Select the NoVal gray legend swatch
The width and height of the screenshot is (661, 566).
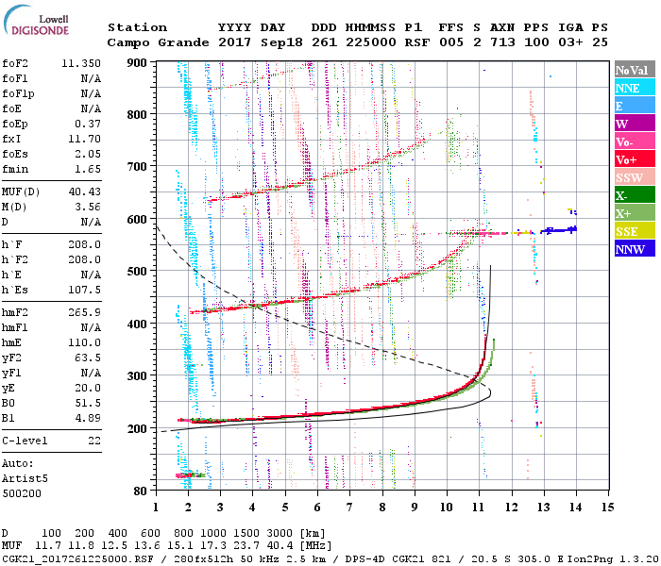click(x=635, y=70)
